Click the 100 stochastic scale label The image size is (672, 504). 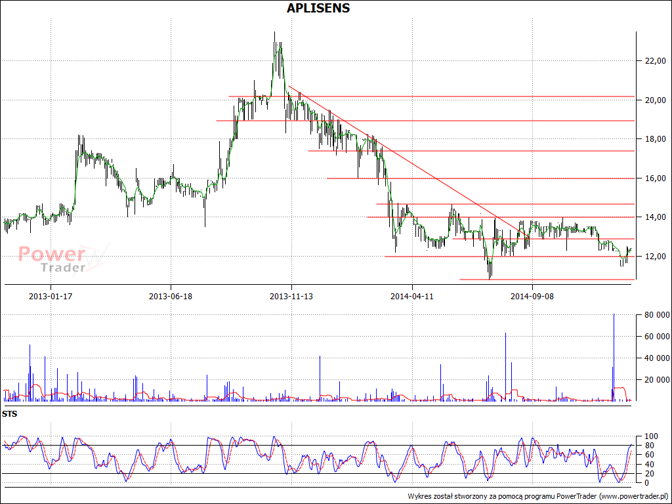pyautogui.click(x=651, y=436)
